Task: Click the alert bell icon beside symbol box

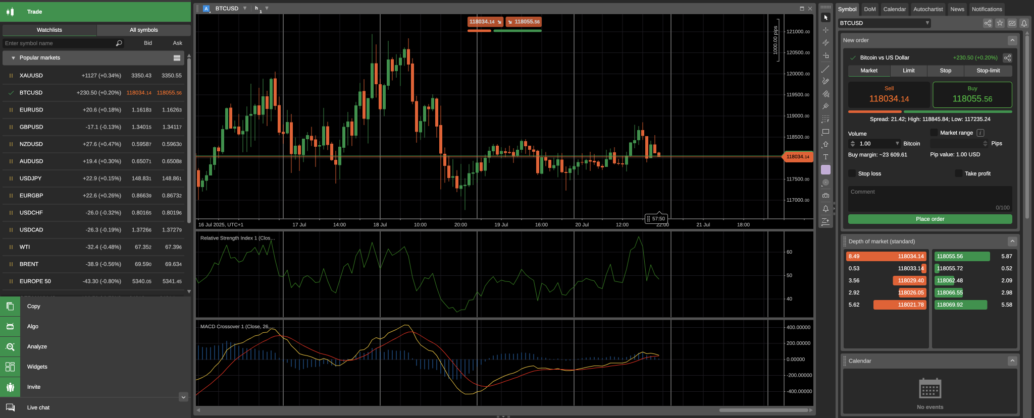Action: pos(1024,23)
